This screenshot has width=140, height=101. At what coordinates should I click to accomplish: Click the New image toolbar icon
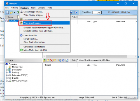8,12
